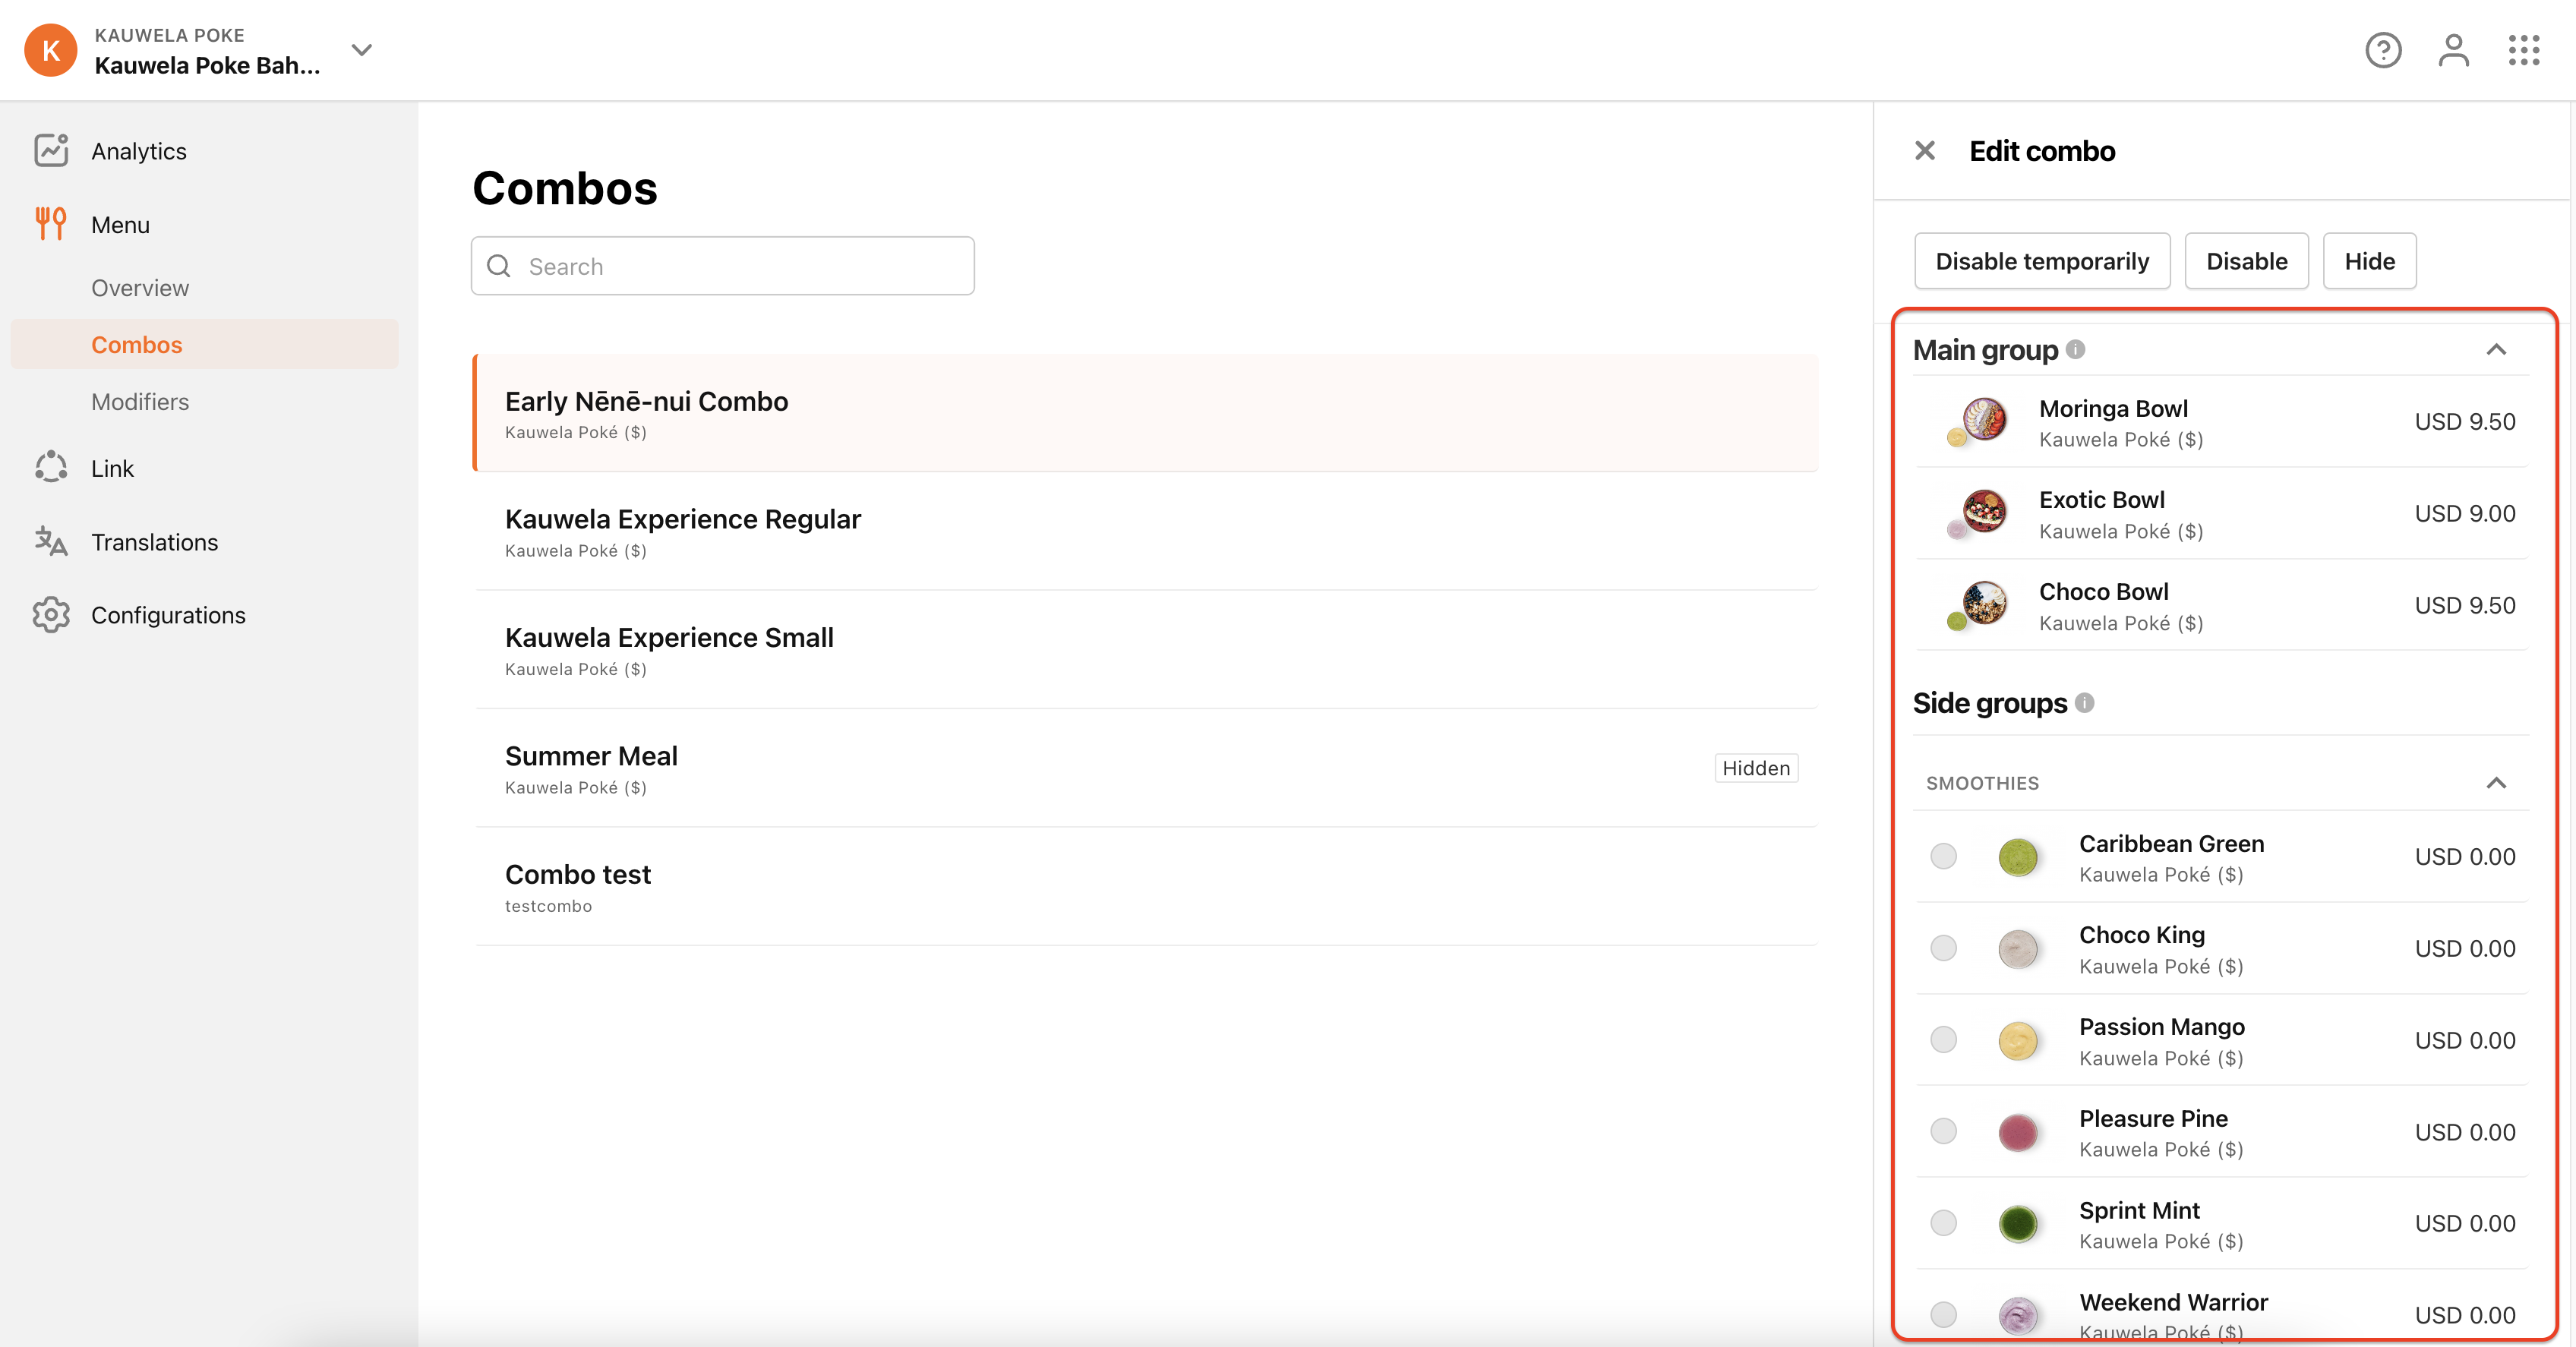This screenshot has height=1347, width=2576.
Task: Select the Caribbean Green radio button
Action: pyautogui.click(x=1943, y=856)
